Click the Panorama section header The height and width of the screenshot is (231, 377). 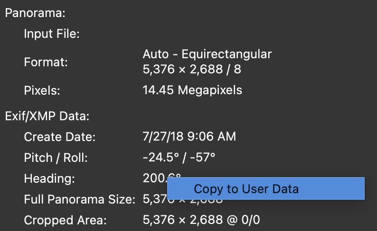pos(35,13)
